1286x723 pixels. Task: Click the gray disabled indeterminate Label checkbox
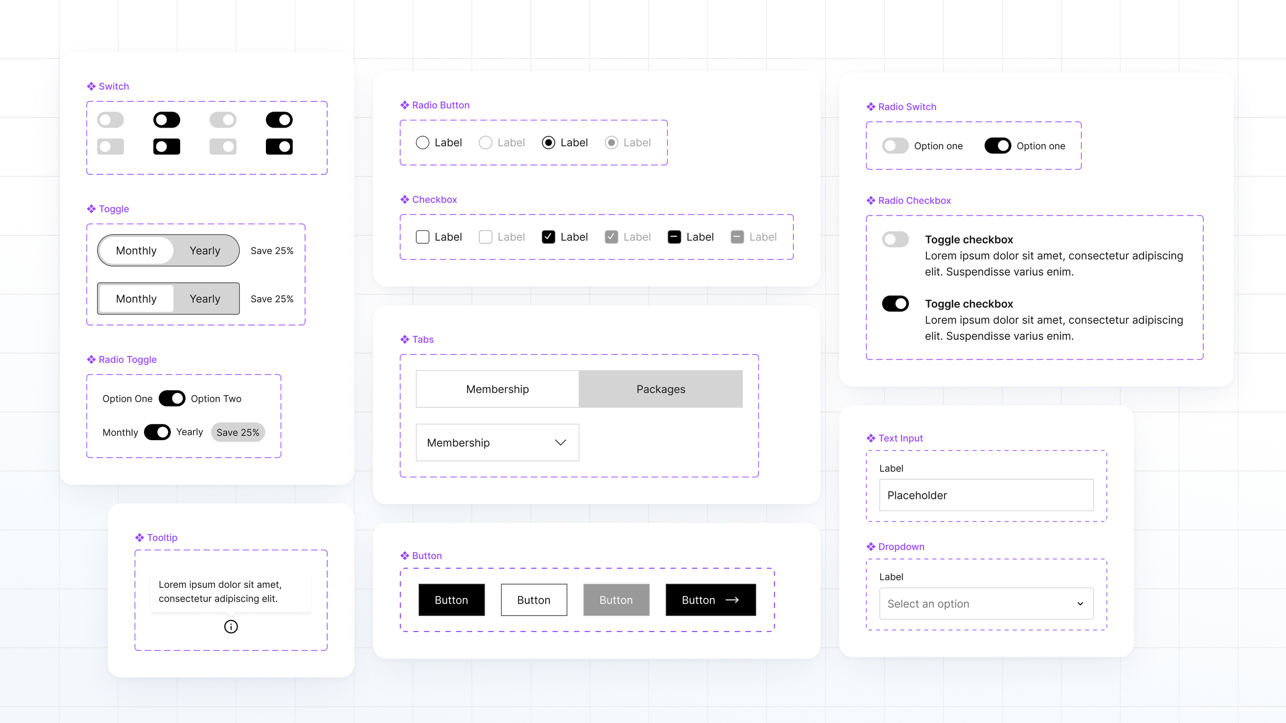(x=737, y=237)
